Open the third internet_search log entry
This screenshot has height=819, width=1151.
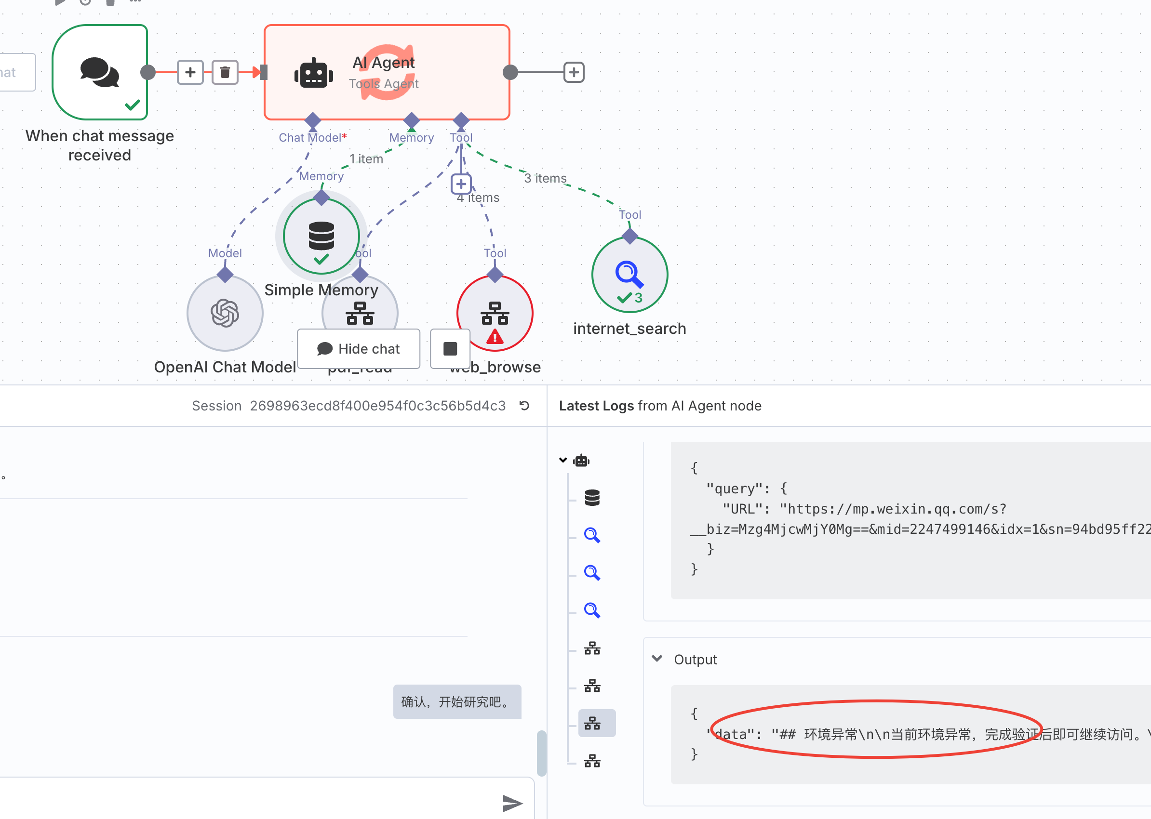[592, 611]
